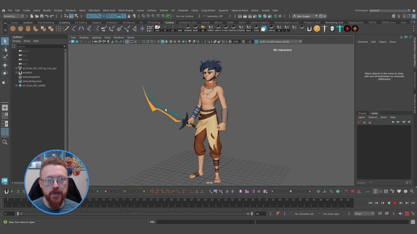Click Channels menu in Channel Box
Image resolution: width=417 pixels, height=234 pixels.
[363, 42]
